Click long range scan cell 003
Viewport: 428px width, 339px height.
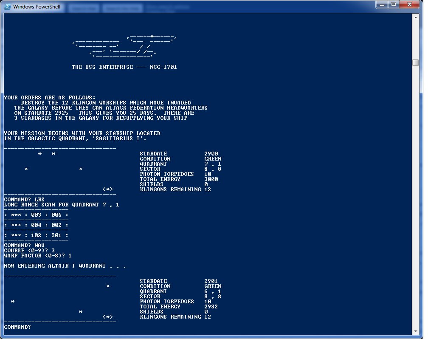point(36,215)
